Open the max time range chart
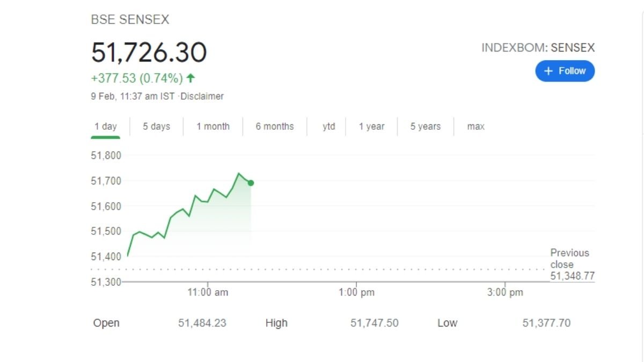The width and height of the screenshot is (644, 362). (474, 127)
